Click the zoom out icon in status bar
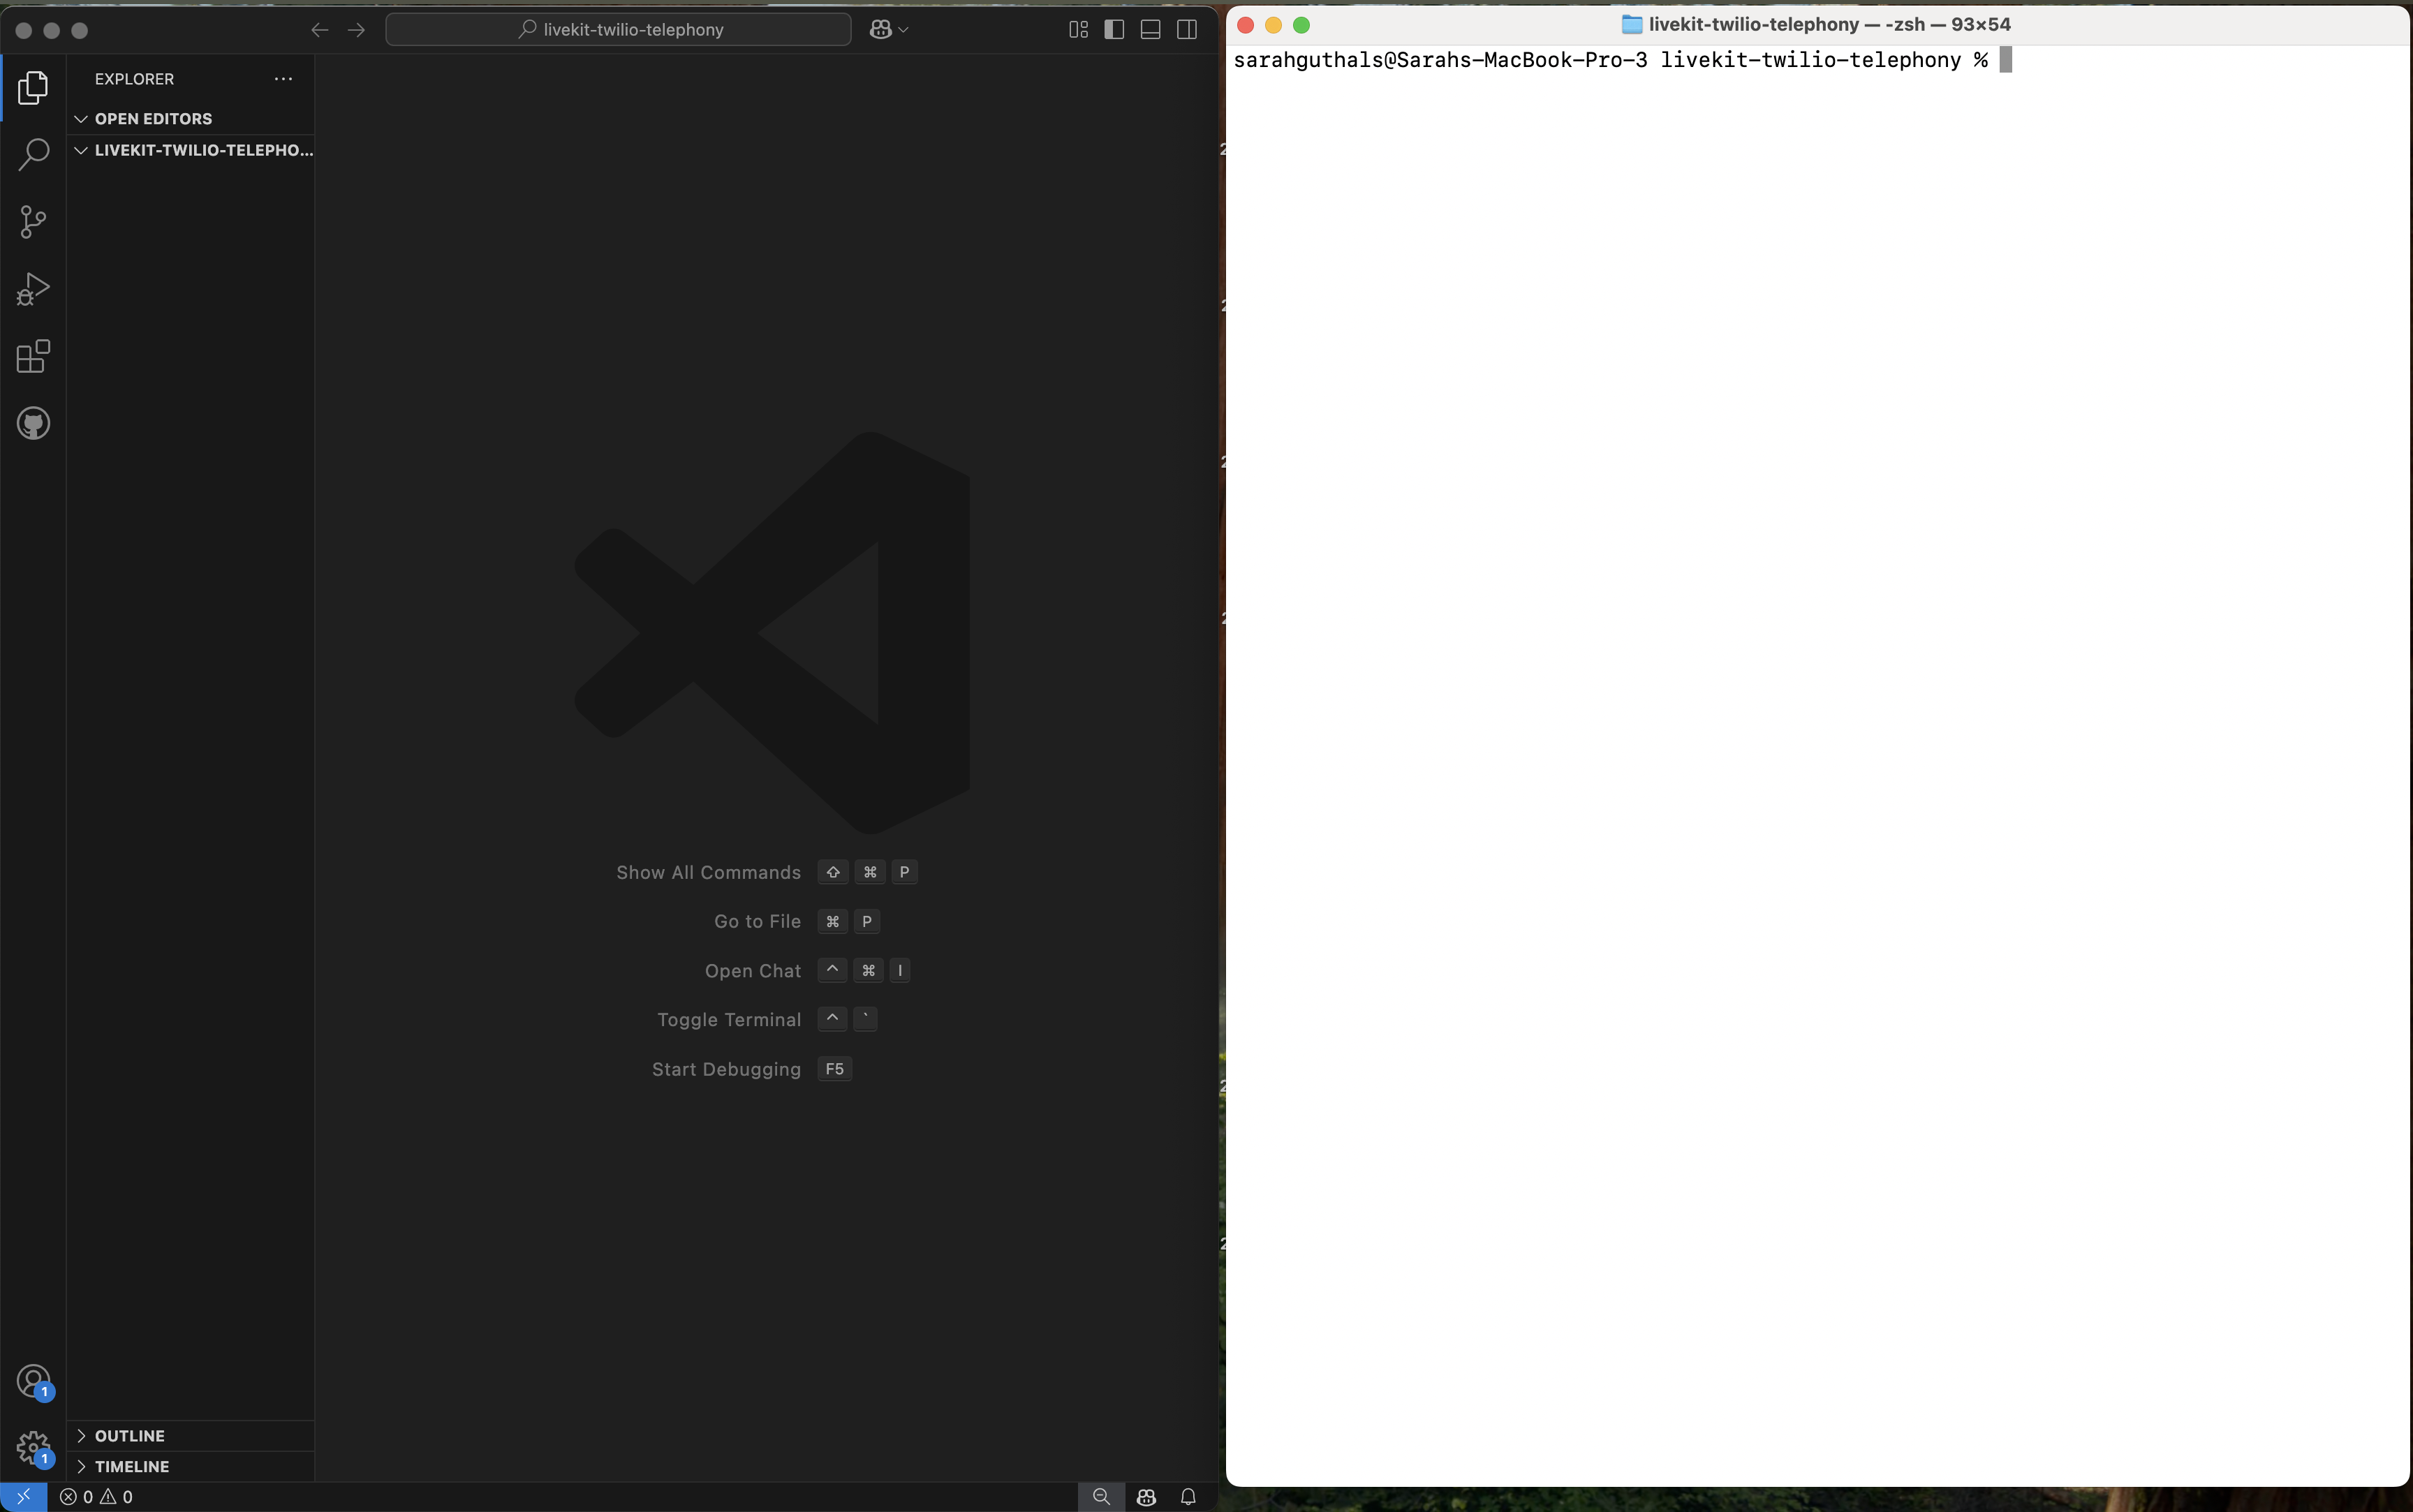The height and width of the screenshot is (1512, 2413). [1101, 1497]
